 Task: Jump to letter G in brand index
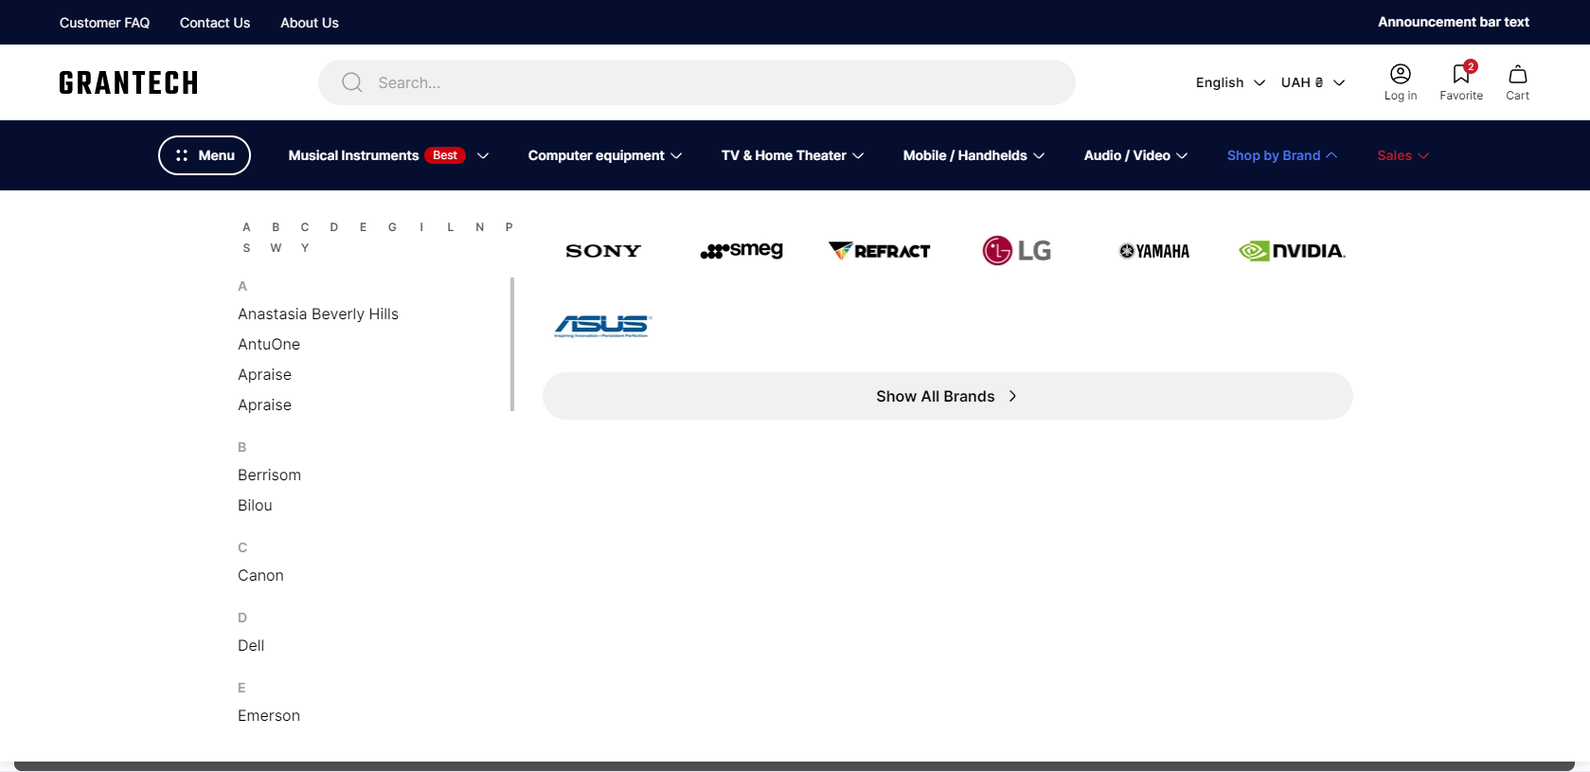(392, 227)
